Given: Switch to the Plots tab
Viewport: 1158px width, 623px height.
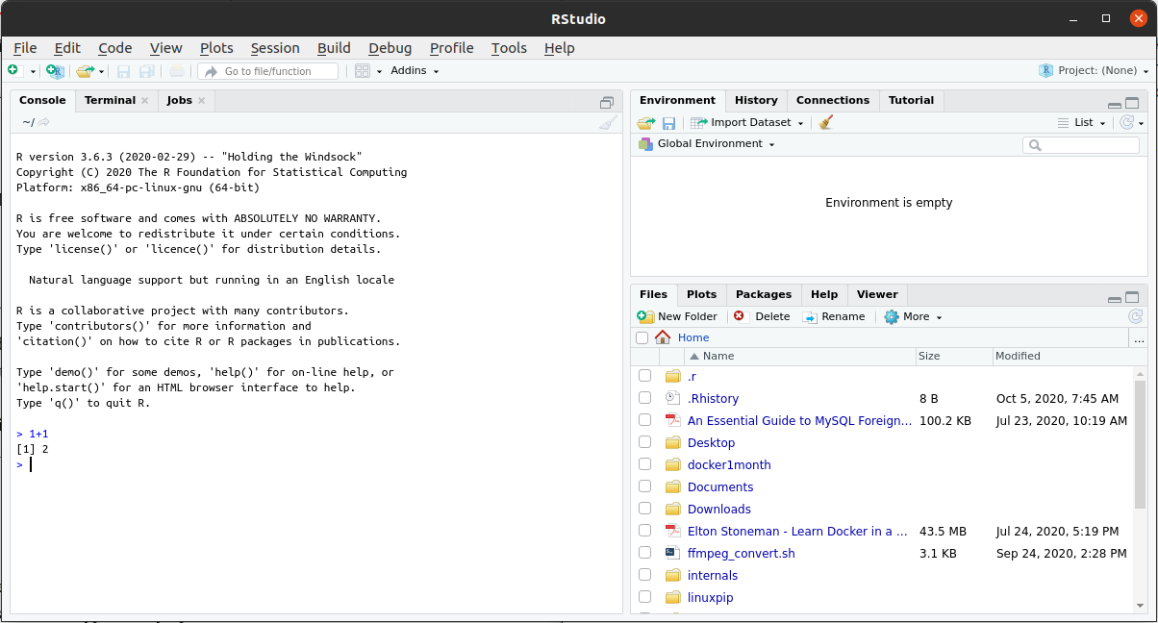Looking at the screenshot, I should click(x=701, y=294).
